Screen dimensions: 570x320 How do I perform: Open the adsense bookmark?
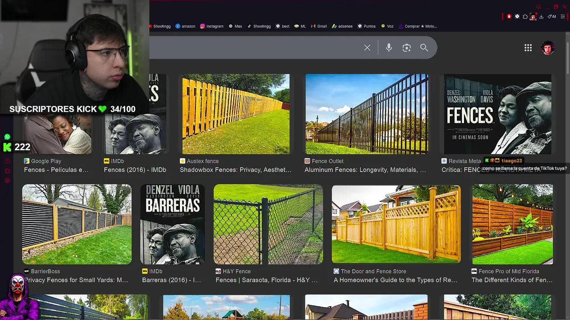(342, 26)
